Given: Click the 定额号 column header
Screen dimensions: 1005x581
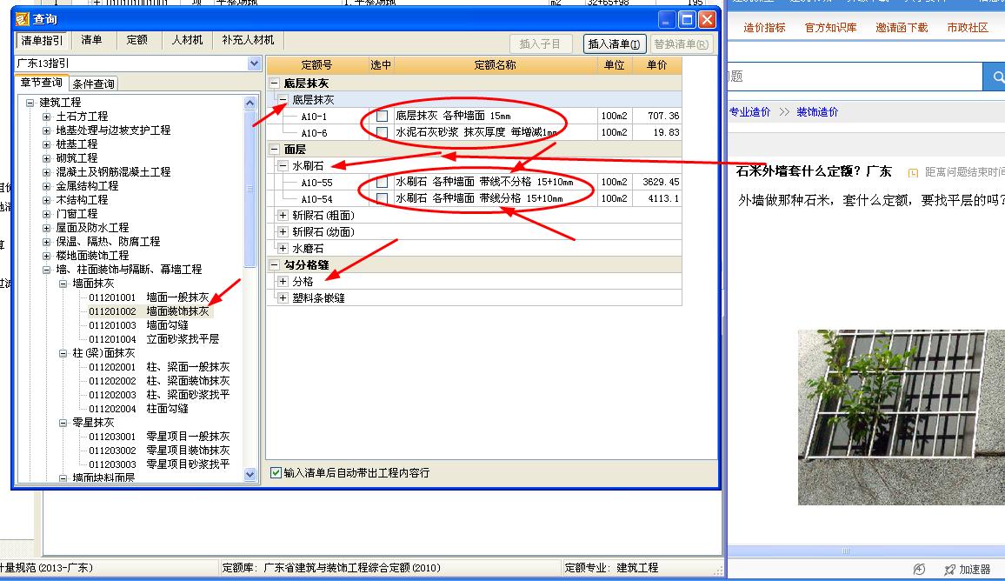Looking at the screenshot, I should click(x=316, y=64).
